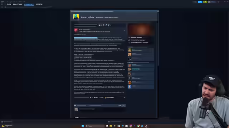Click the red review author avatar
229x128 pixels.
(x=76, y=31)
